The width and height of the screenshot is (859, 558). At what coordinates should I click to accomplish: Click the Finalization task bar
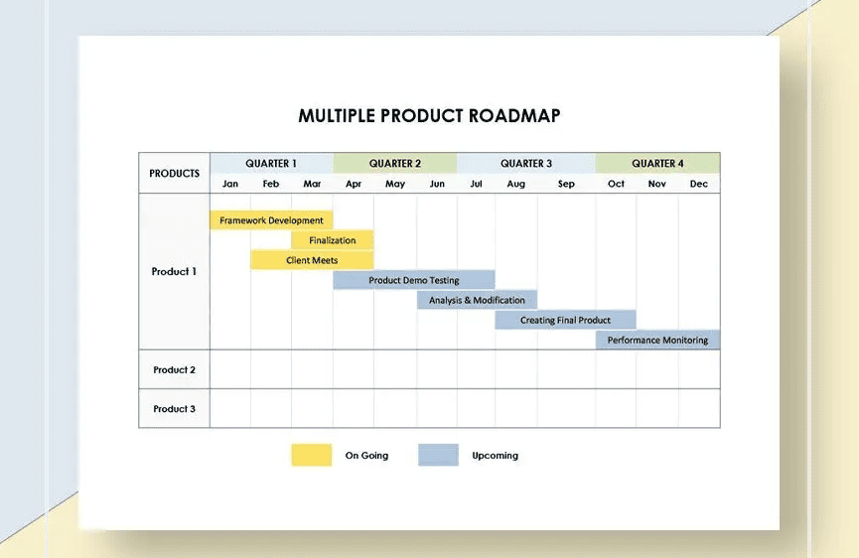pos(333,240)
